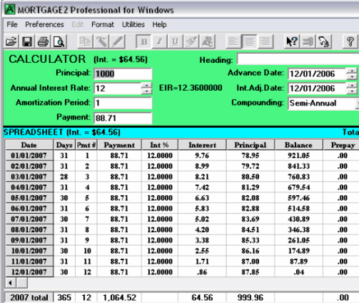The width and height of the screenshot is (359, 303).
Task: Click the final balance cell .04
Action: [299, 272]
